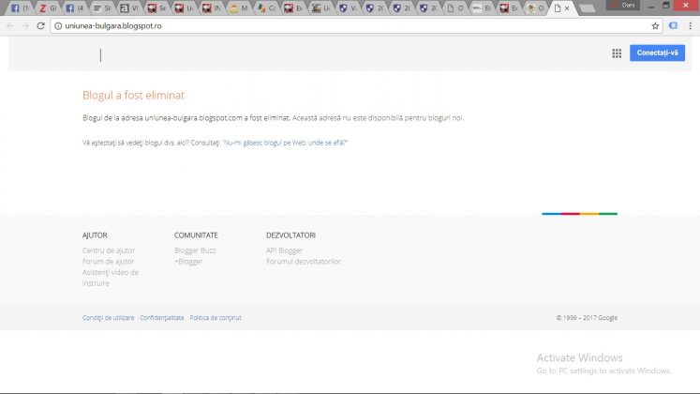Open Politica de conținut footer link
The width and height of the screenshot is (700, 394).
tap(216, 318)
